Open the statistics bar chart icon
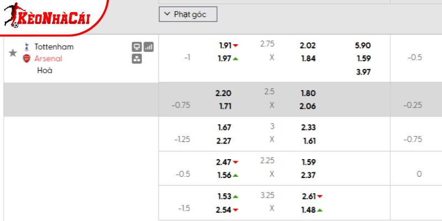This screenshot has height=221, width=442. click(x=148, y=47)
